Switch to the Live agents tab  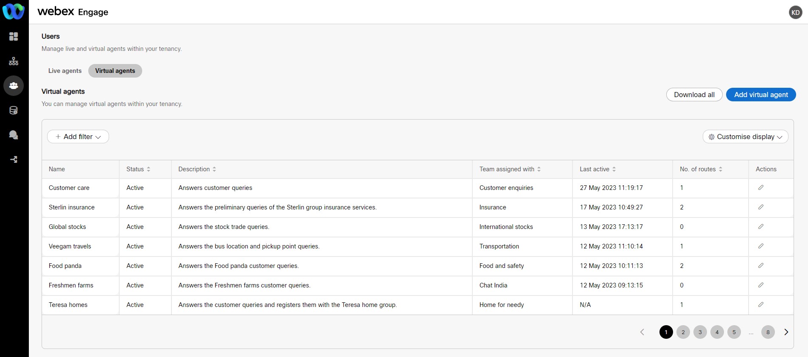coord(65,71)
